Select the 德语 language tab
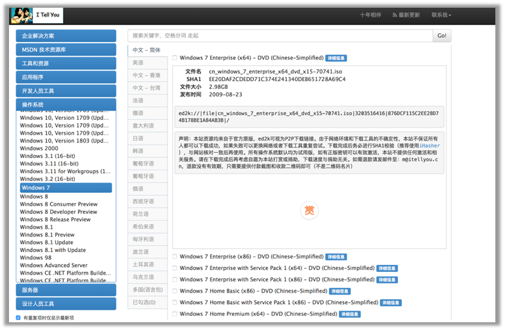505x330 pixels. [x=148, y=113]
